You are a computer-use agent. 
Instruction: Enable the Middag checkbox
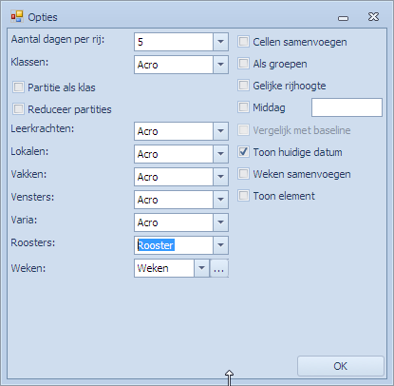[243, 107]
